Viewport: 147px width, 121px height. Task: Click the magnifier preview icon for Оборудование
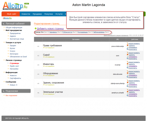pos(128,77)
